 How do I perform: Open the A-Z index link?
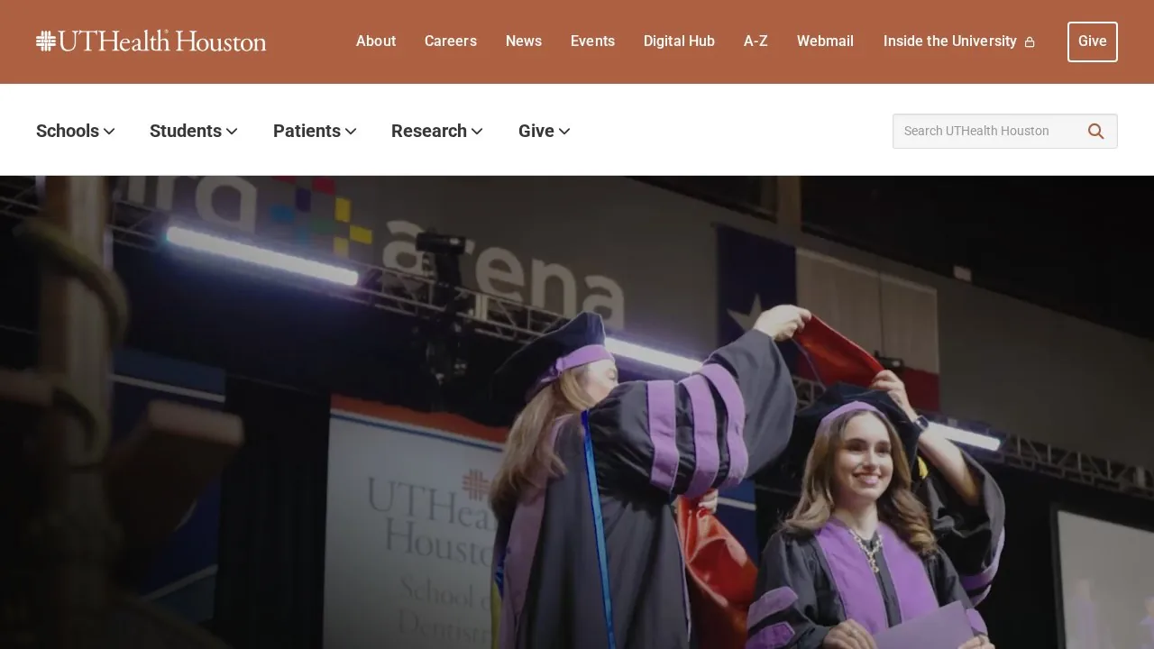(756, 41)
